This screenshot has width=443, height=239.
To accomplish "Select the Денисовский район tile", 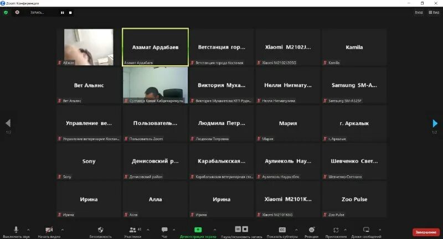I will (x=155, y=161).
